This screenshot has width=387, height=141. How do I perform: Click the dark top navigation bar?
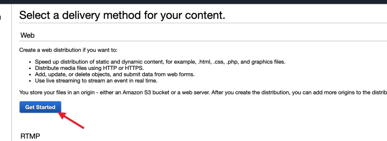pos(193,2)
